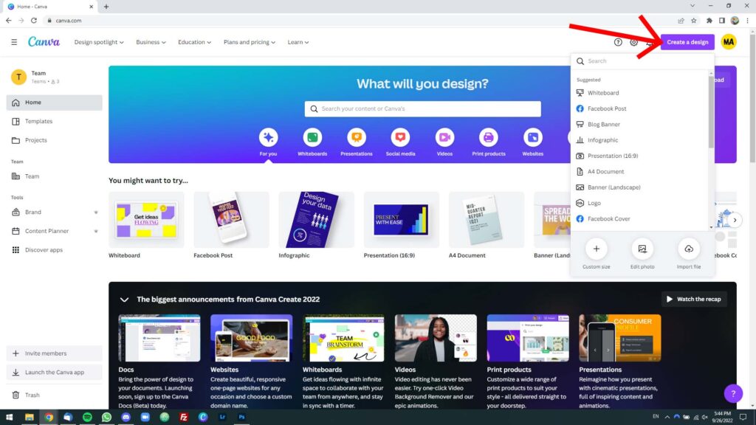The height and width of the screenshot is (425, 756).
Task: Click the scrollbar in the Create a design dropdown
Action: pos(711,112)
